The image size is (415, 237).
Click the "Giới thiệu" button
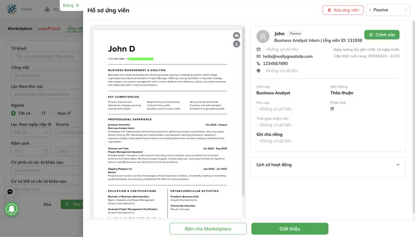[289, 229]
